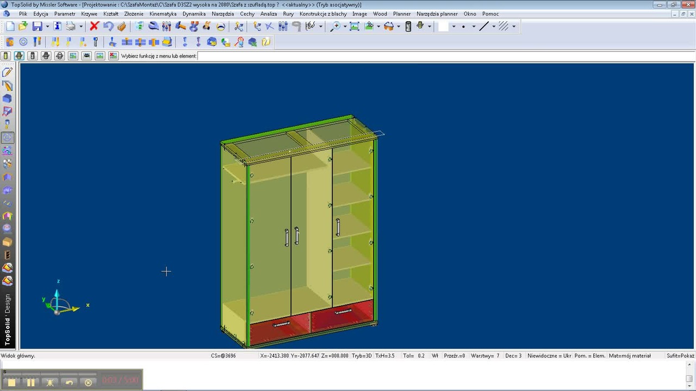Pause the recording playback control

coord(30,382)
